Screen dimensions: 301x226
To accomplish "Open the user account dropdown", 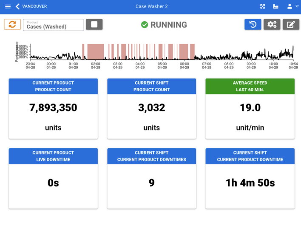I will [292, 6].
